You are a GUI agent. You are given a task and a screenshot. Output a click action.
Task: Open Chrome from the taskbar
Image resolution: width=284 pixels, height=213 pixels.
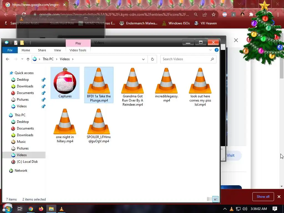(31, 209)
